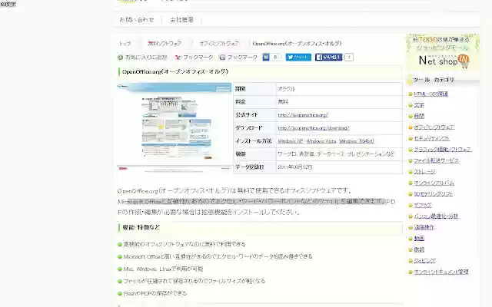Click the bullet icon beside ストレージ
The height and width of the screenshot is (307, 492).
411,172
